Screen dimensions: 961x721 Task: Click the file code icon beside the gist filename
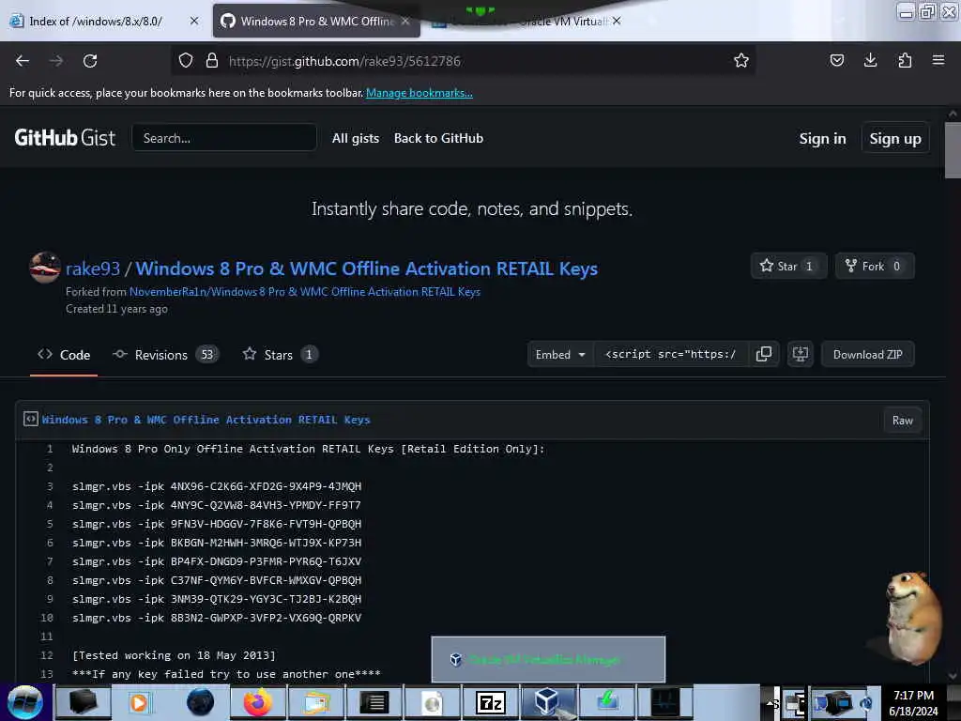(x=31, y=420)
